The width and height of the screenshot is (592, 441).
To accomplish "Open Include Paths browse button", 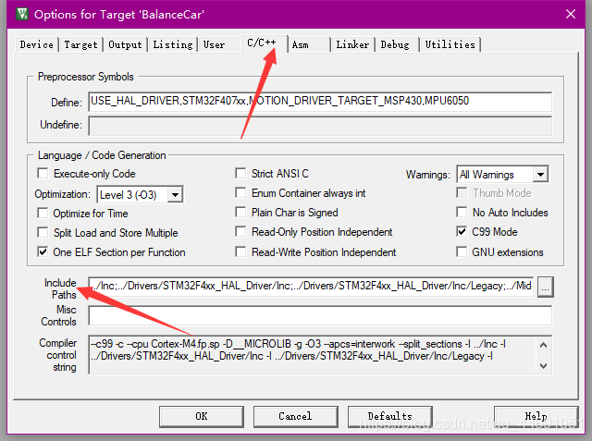I will [545, 288].
